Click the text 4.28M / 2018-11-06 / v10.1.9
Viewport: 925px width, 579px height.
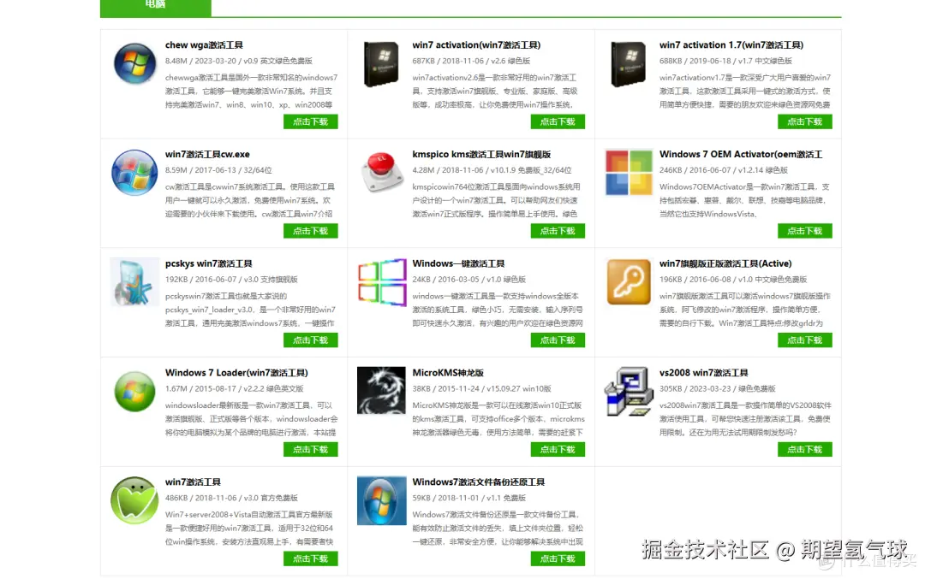[463, 170]
